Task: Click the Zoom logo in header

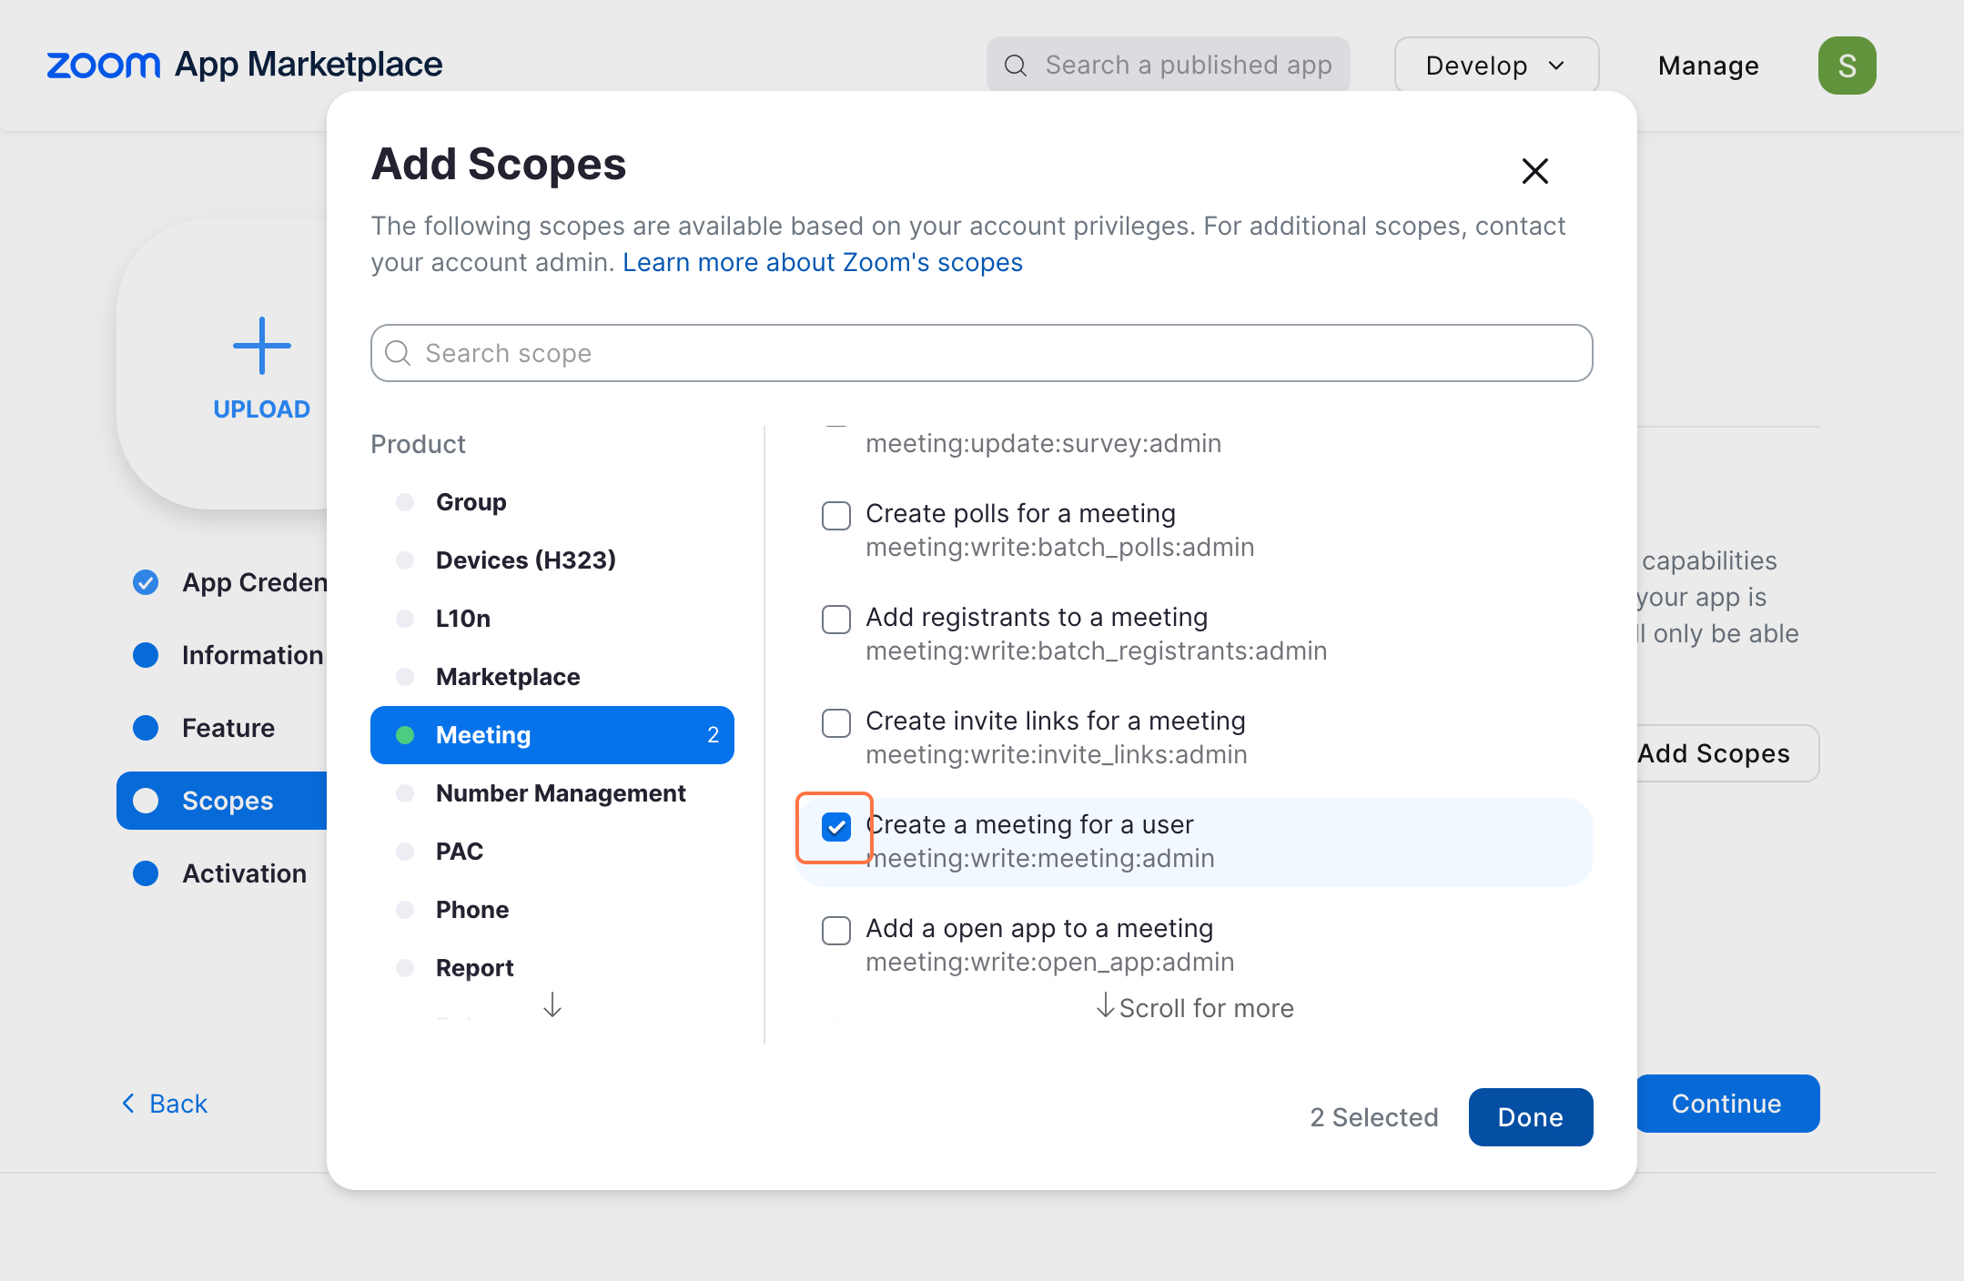Action: 103,65
